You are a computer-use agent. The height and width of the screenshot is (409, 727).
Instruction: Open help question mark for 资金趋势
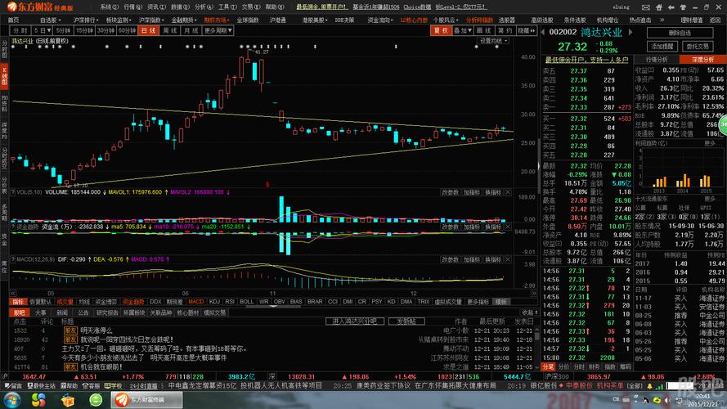click(x=13, y=227)
